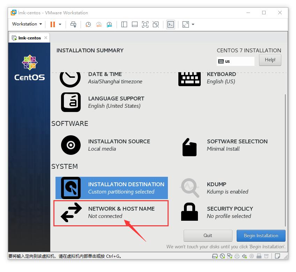Open Software Selection package icon
Image resolution: width=296 pixels, height=272 pixels.
point(190,147)
